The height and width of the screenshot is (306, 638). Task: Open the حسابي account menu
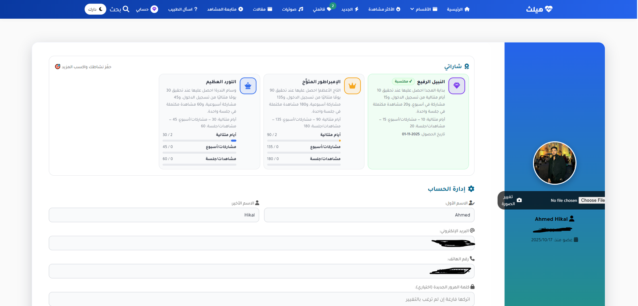[x=147, y=9]
